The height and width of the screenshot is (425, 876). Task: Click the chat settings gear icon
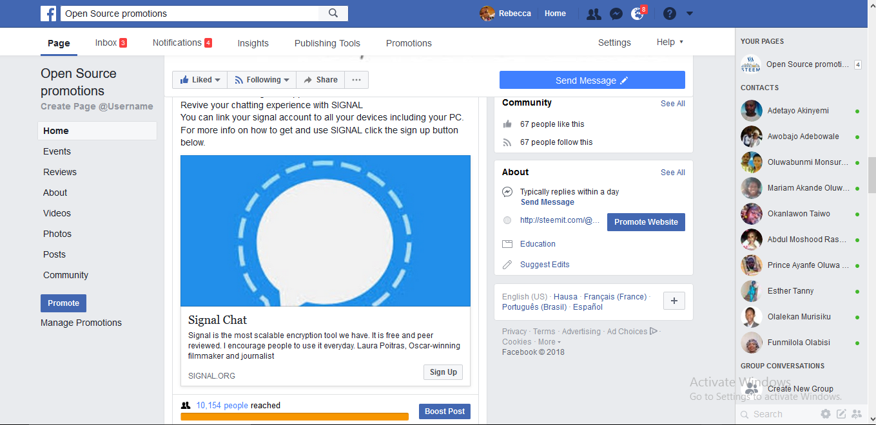(x=826, y=414)
